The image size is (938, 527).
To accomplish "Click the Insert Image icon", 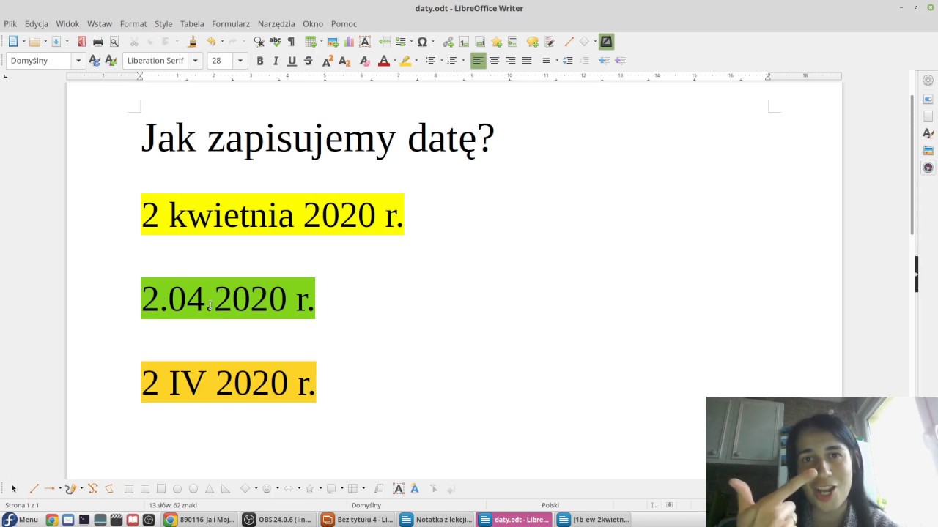I will click(333, 42).
